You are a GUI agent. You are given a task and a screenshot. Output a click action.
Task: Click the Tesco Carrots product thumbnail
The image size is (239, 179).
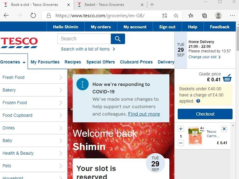click(x=196, y=136)
